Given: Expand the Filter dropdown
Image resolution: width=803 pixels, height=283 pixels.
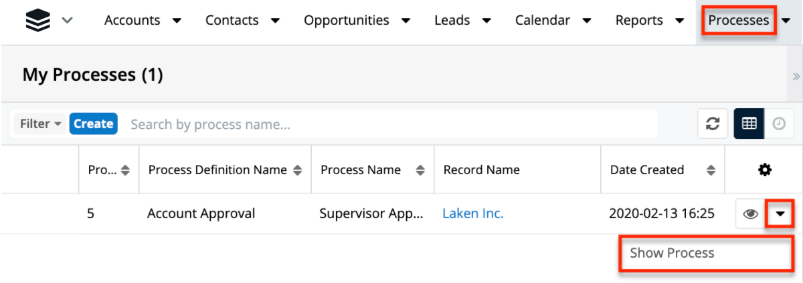Looking at the screenshot, I should (40, 124).
